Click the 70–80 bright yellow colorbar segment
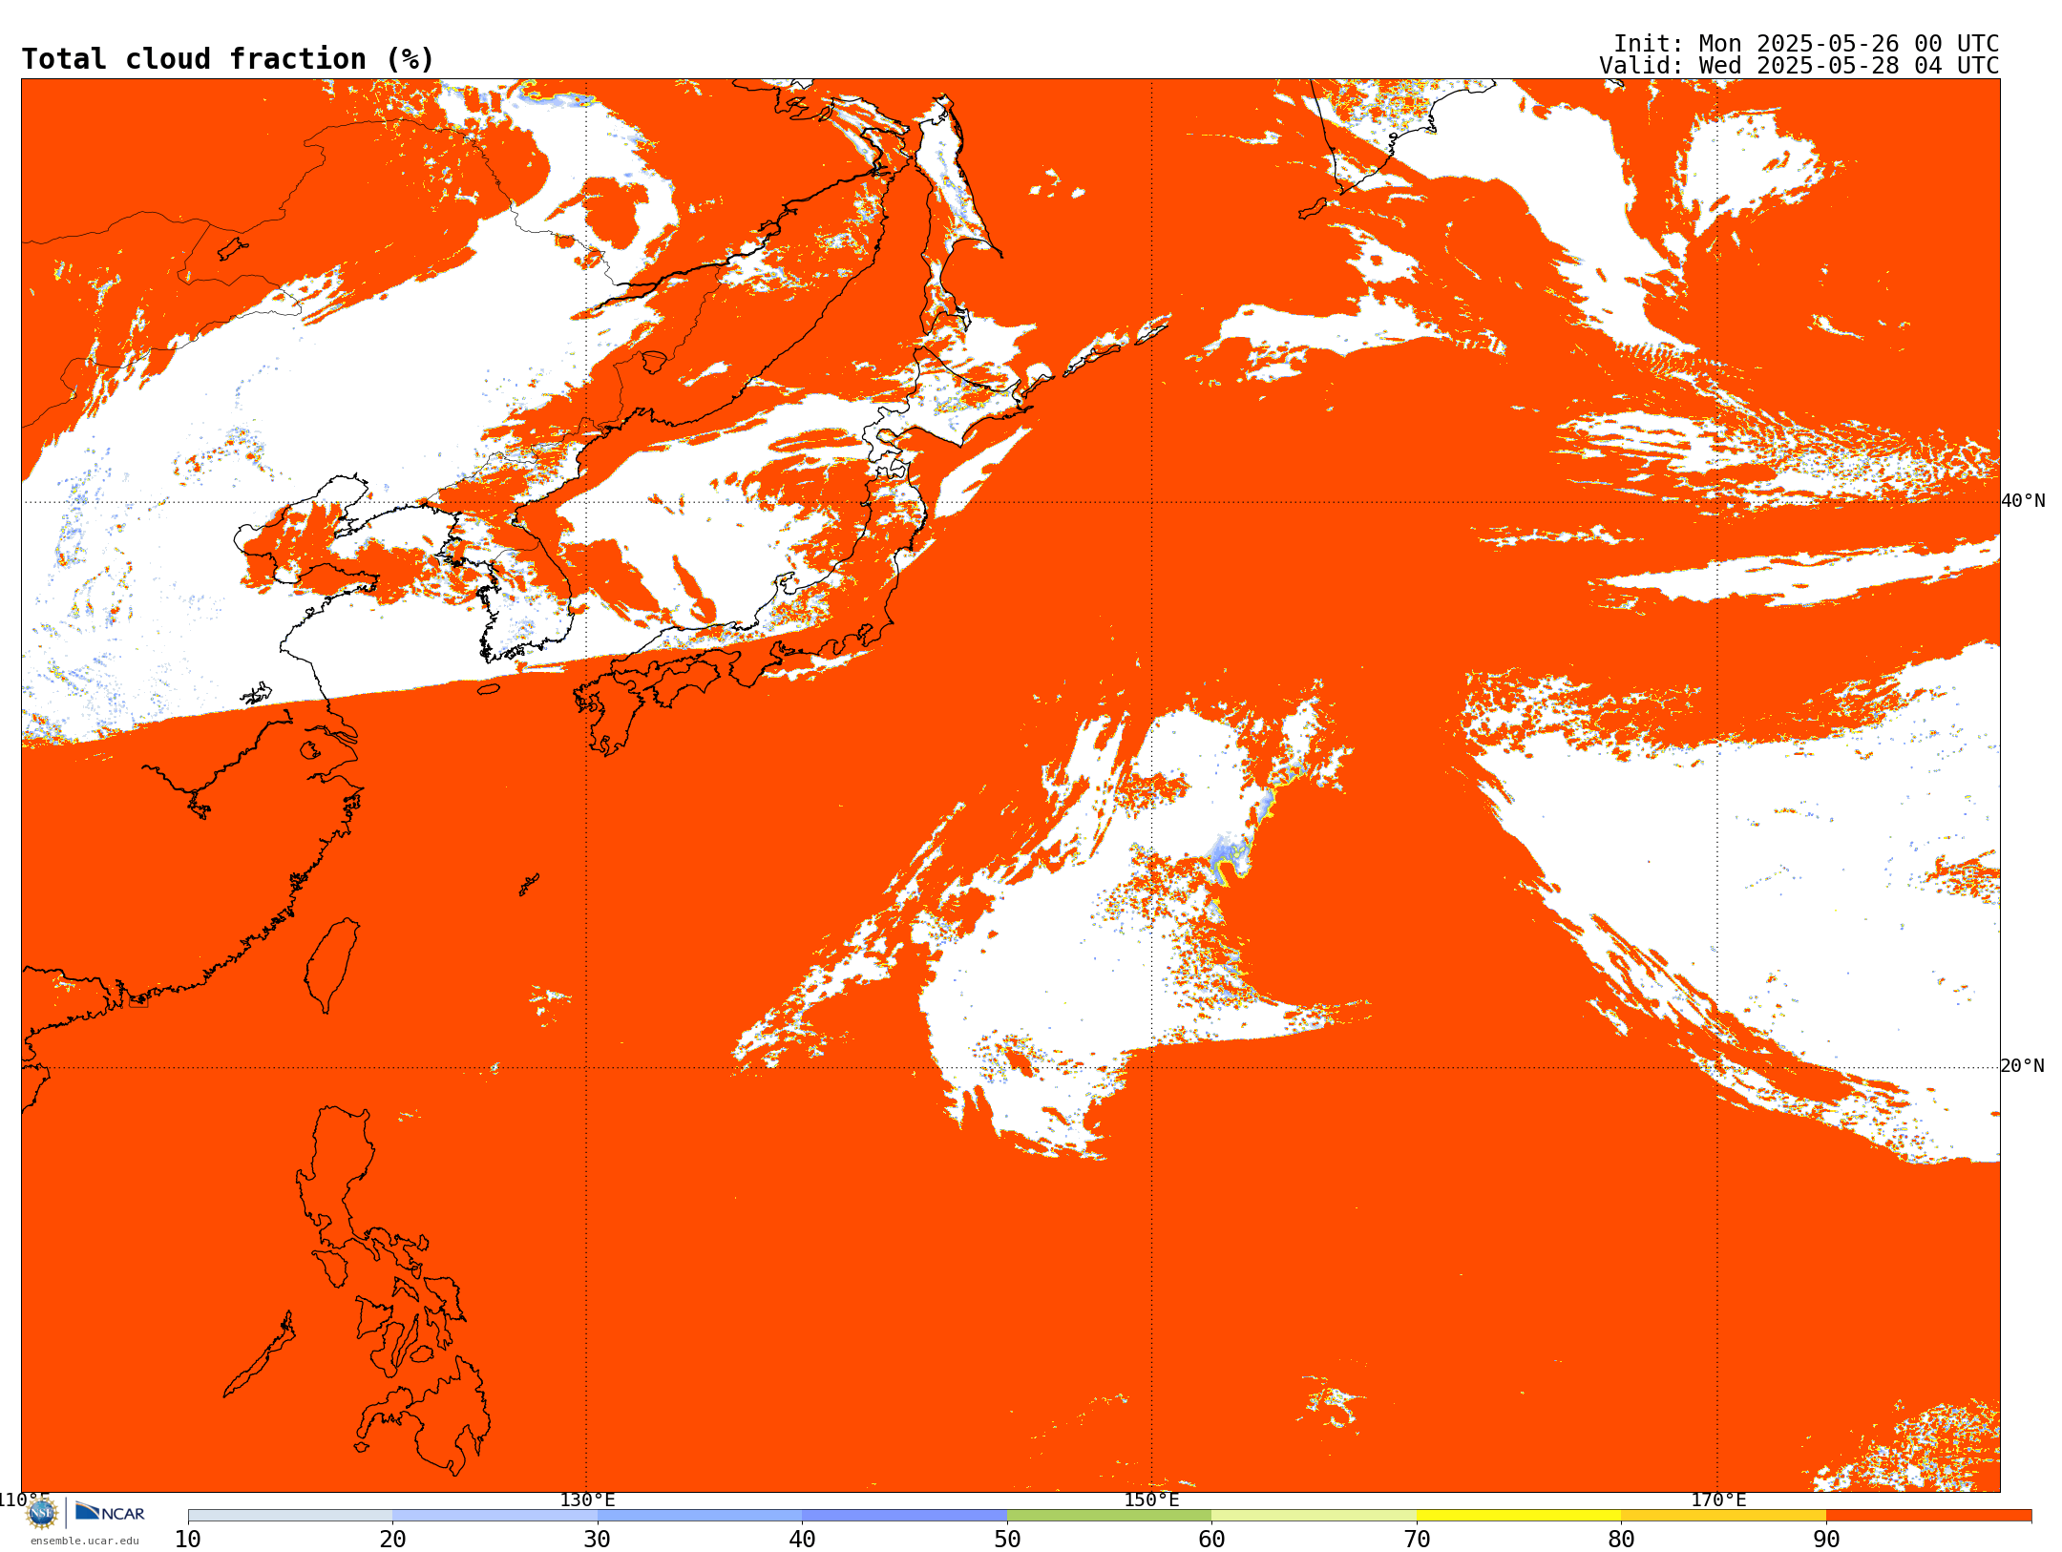The height and width of the screenshot is (1552, 2062). pyautogui.click(x=1519, y=1516)
